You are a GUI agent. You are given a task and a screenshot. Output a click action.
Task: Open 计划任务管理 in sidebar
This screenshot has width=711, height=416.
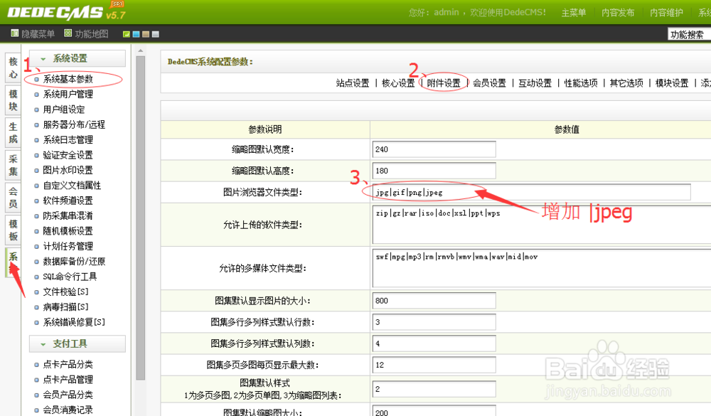click(x=68, y=246)
